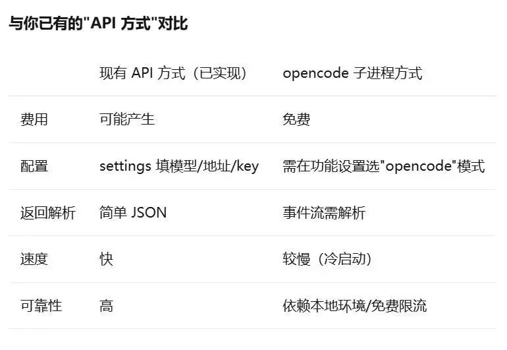Image resolution: width=507 pixels, height=350 pixels.
Task: Select the 较慢（冷启动）cell
Action: [327, 259]
